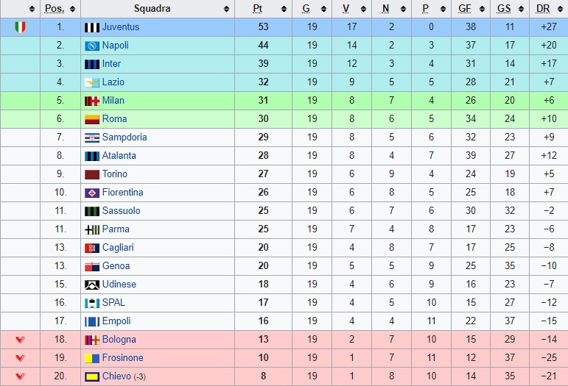Click the Napoli crest icon
The height and width of the screenshot is (386, 568).
[91, 46]
